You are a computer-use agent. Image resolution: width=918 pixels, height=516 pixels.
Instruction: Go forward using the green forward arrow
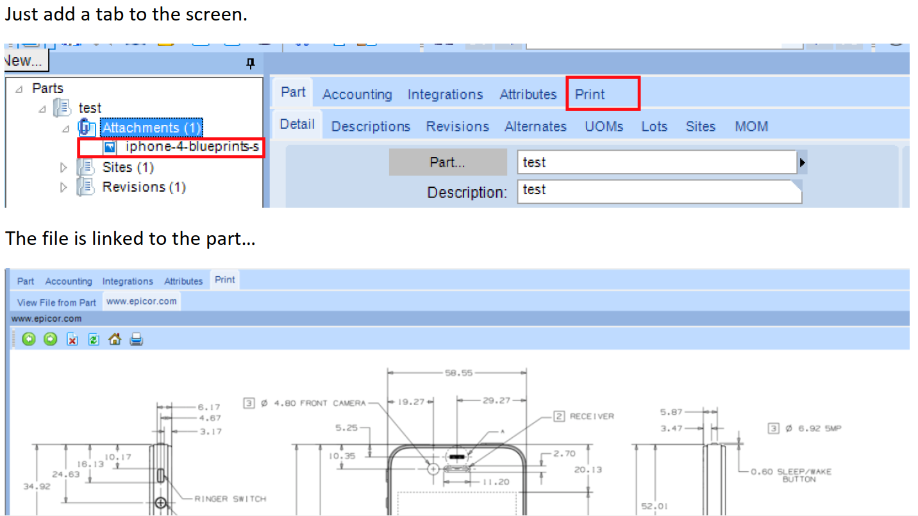(51, 339)
